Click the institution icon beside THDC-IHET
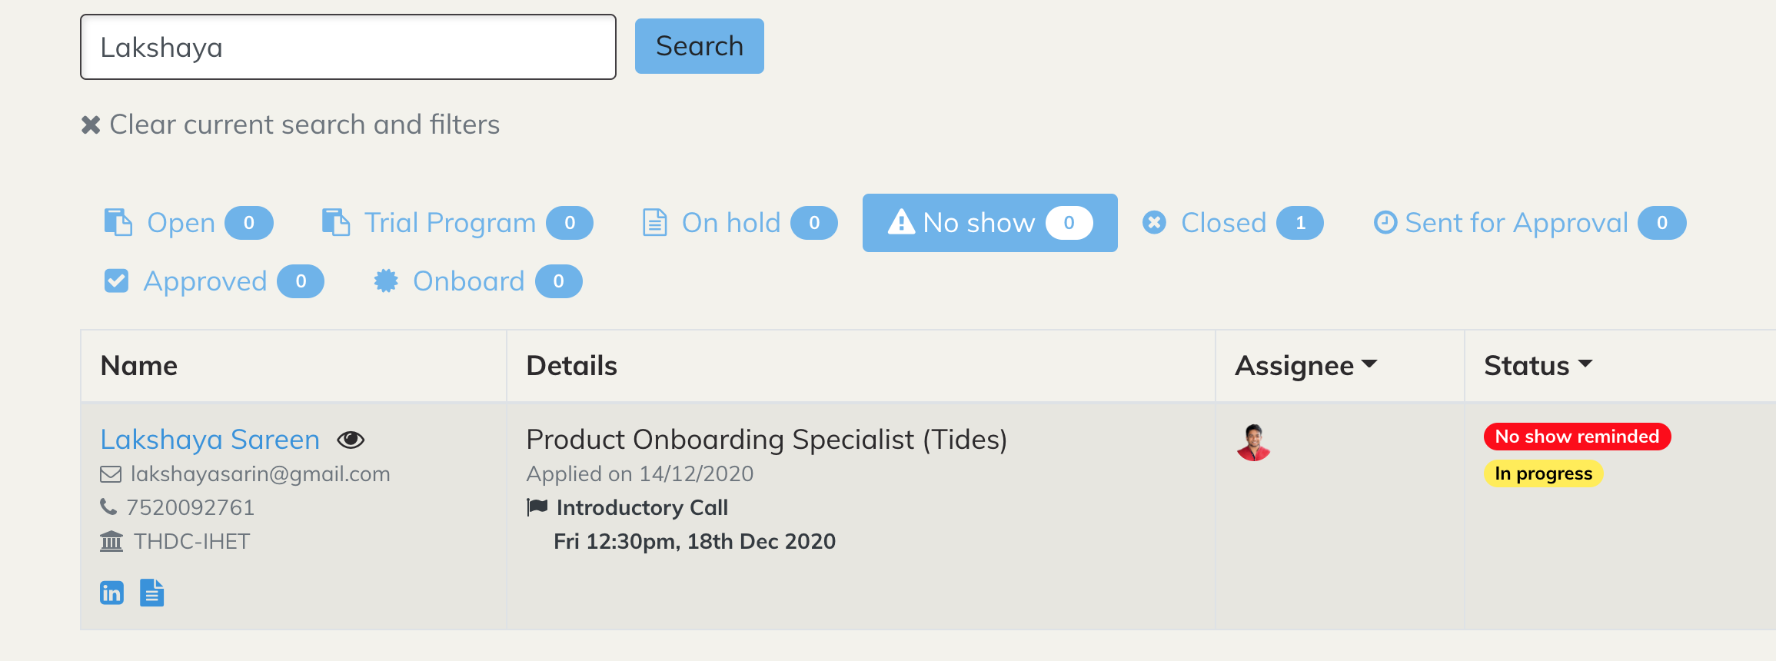 [111, 541]
